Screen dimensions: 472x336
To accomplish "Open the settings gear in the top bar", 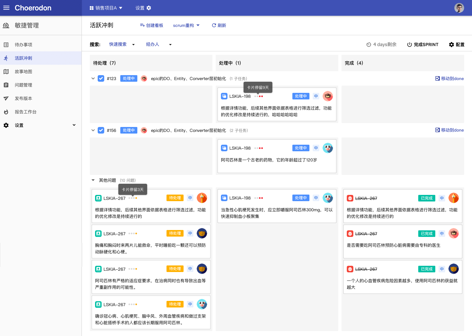I will [149, 8].
